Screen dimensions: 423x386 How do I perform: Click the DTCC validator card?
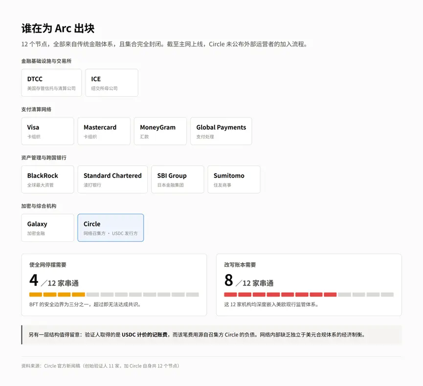click(51, 83)
